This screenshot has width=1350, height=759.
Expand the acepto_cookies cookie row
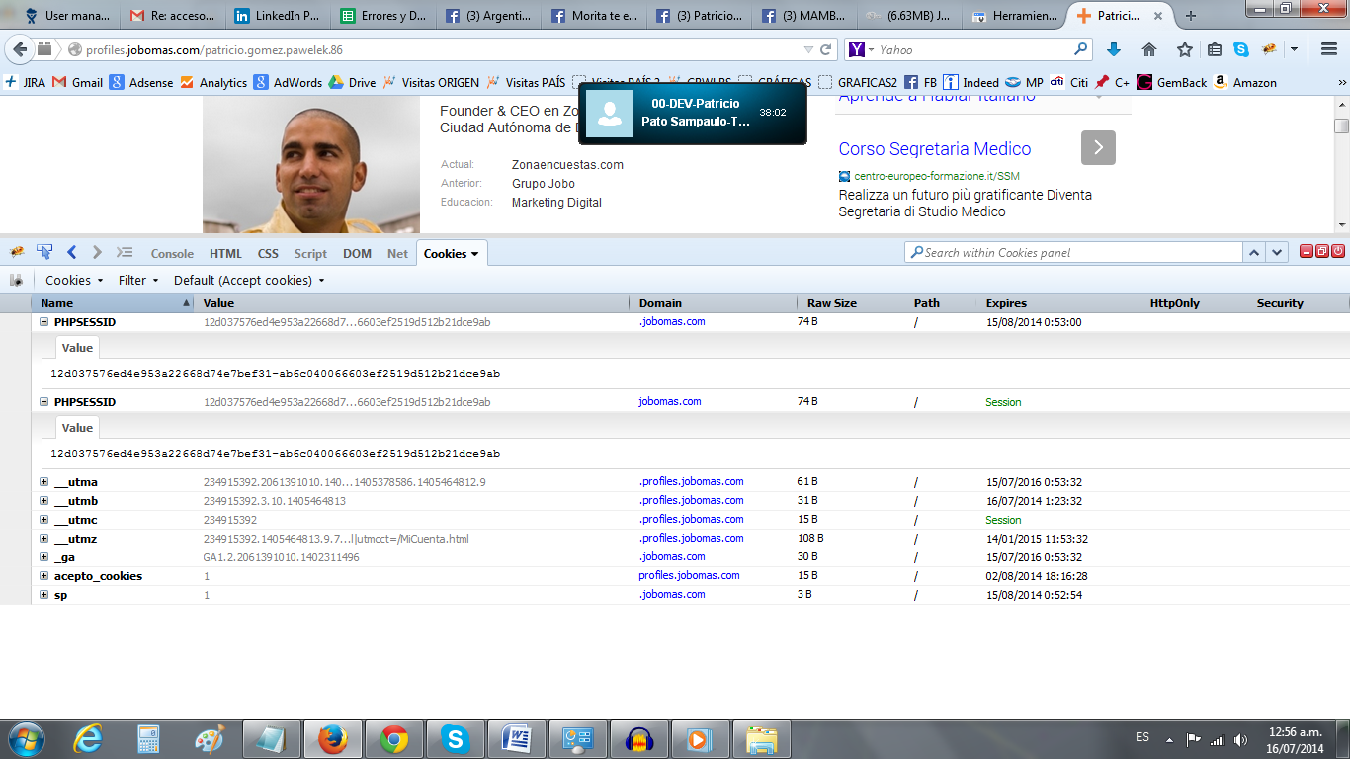click(x=43, y=576)
